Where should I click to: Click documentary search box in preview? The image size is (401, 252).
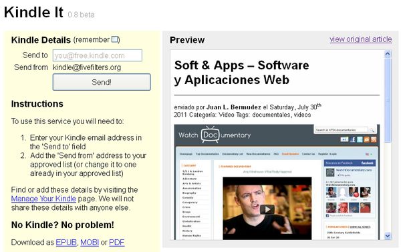[341, 130]
